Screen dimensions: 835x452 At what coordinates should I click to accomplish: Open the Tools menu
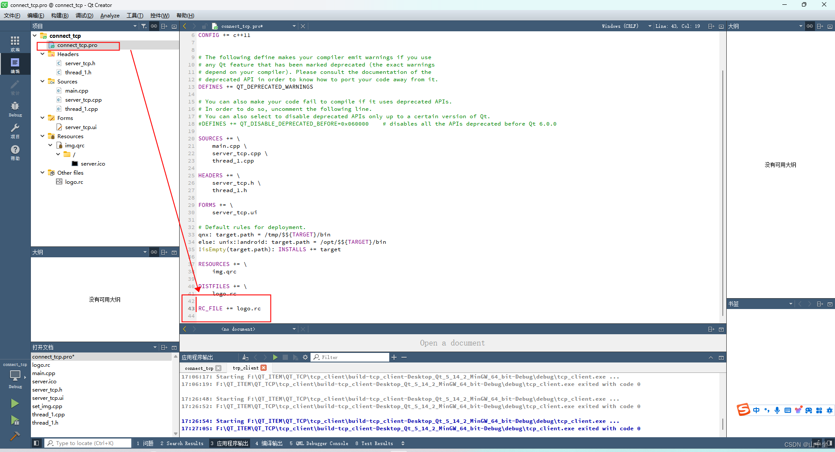135,16
